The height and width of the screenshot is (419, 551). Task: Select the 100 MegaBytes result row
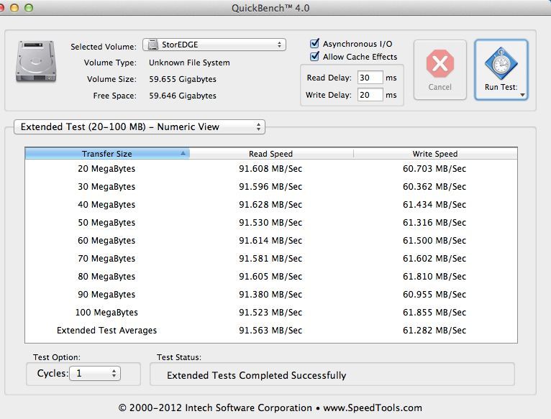point(270,313)
